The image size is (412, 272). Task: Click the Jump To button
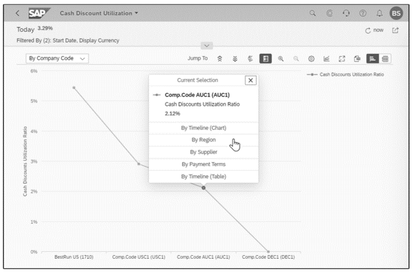pyautogui.click(x=197, y=58)
